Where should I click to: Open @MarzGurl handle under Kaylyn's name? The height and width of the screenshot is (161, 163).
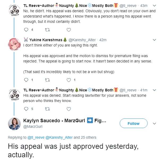point(33,126)
